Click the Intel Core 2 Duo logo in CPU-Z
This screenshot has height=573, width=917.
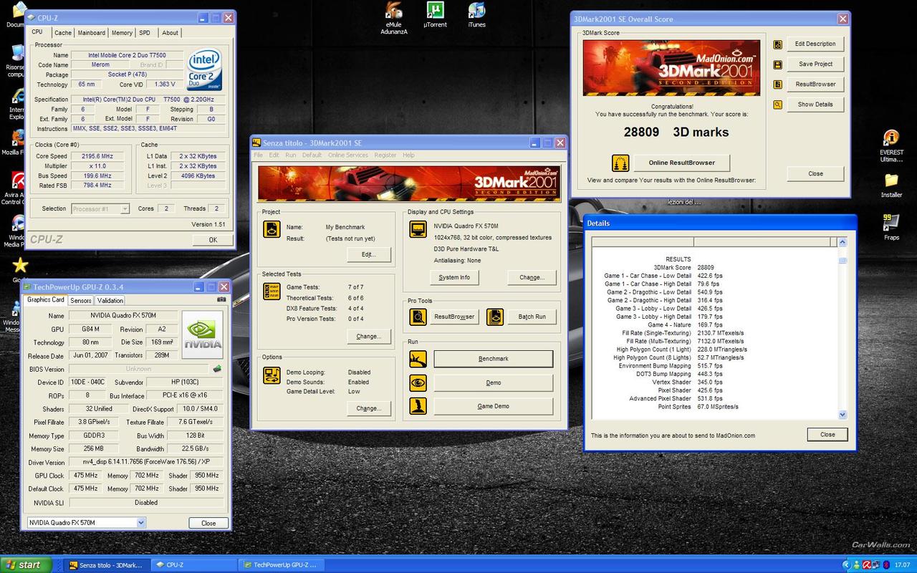204,69
